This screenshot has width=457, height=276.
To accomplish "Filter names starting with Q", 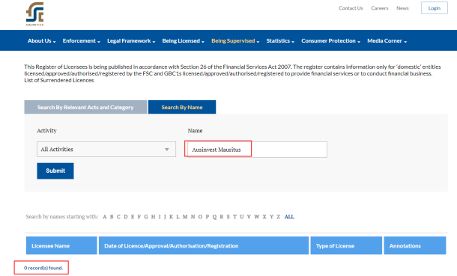I will click(x=214, y=217).
